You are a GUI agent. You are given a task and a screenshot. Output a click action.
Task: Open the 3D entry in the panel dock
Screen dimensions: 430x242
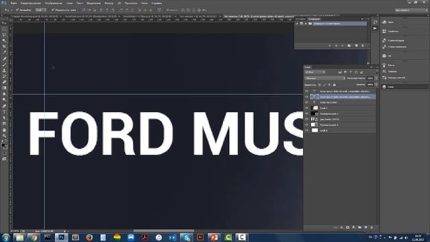(390, 56)
